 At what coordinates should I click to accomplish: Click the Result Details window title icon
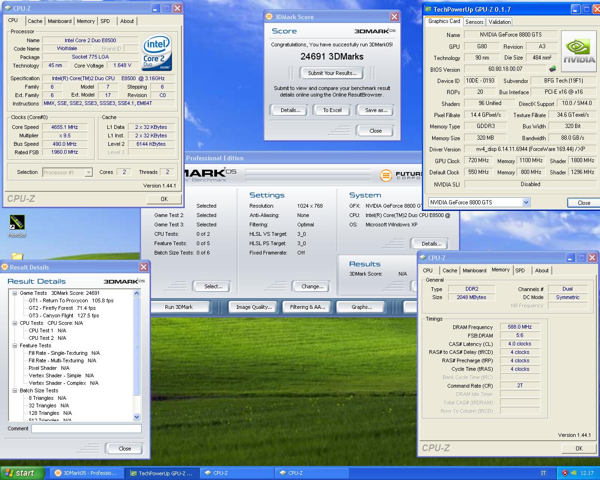coord(5,267)
